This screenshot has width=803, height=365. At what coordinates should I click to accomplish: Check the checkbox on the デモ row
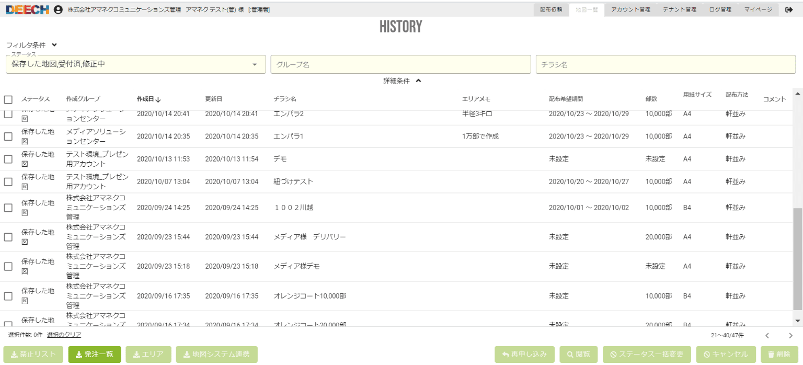click(8, 158)
